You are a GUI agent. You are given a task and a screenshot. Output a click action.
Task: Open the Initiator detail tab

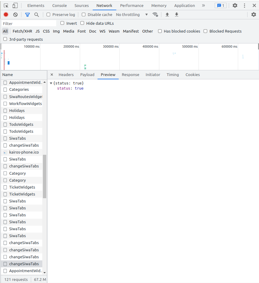(x=153, y=75)
